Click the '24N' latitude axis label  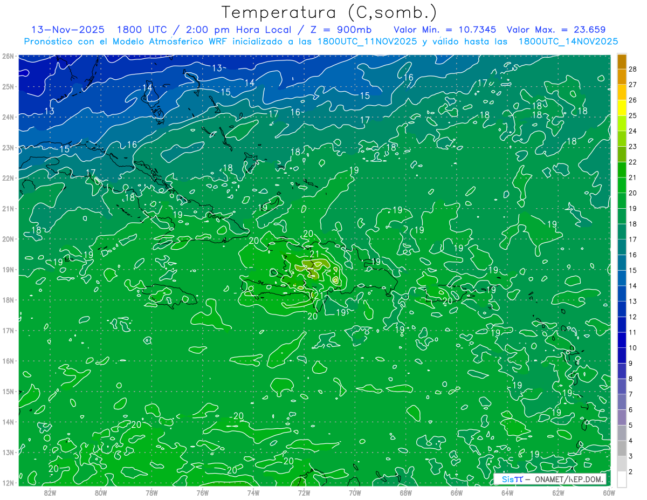coord(8,117)
